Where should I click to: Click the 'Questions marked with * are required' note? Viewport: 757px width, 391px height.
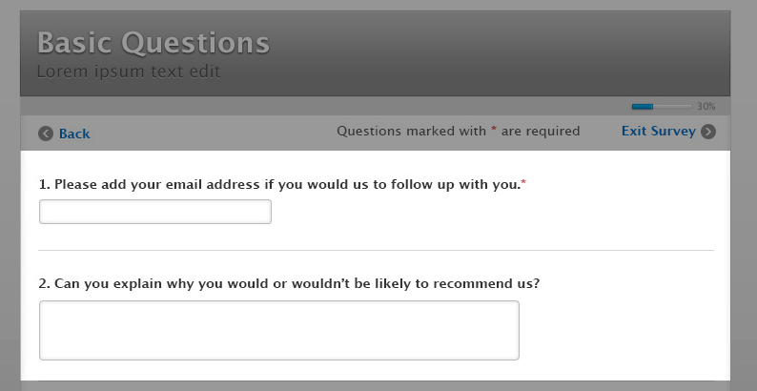point(458,132)
